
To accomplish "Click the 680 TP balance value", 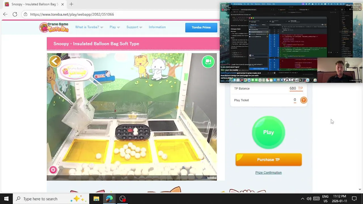I will [296, 88].
